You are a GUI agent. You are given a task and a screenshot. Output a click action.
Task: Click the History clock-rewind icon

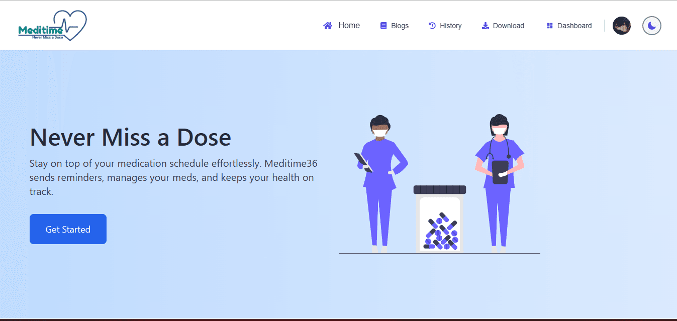[x=432, y=25]
